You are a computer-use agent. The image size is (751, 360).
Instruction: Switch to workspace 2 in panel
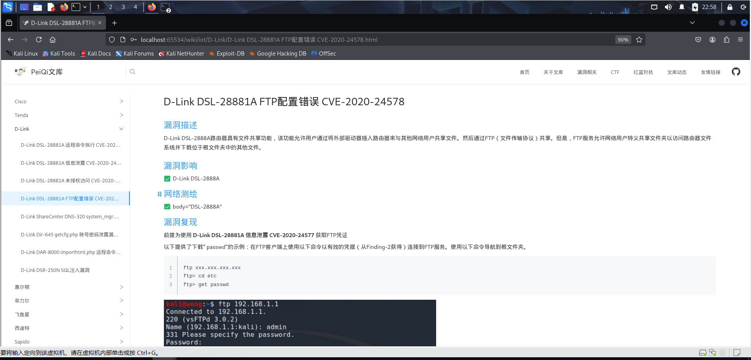(x=111, y=7)
